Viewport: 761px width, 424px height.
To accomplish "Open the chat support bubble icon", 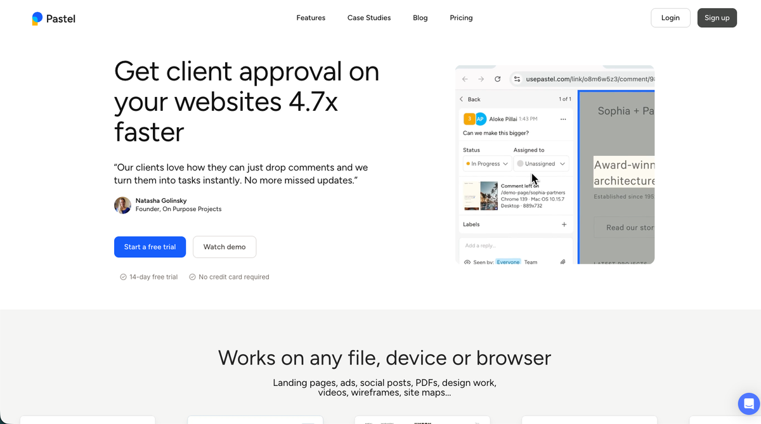I will click(x=749, y=403).
